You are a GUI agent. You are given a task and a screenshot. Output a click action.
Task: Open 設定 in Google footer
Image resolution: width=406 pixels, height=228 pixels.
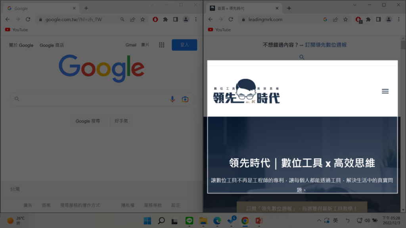(176, 205)
